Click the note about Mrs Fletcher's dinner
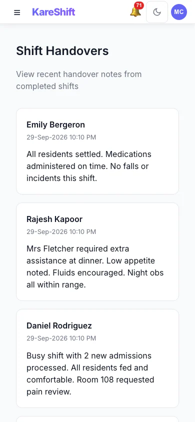Viewport: 195px width, 422px height. (95, 266)
